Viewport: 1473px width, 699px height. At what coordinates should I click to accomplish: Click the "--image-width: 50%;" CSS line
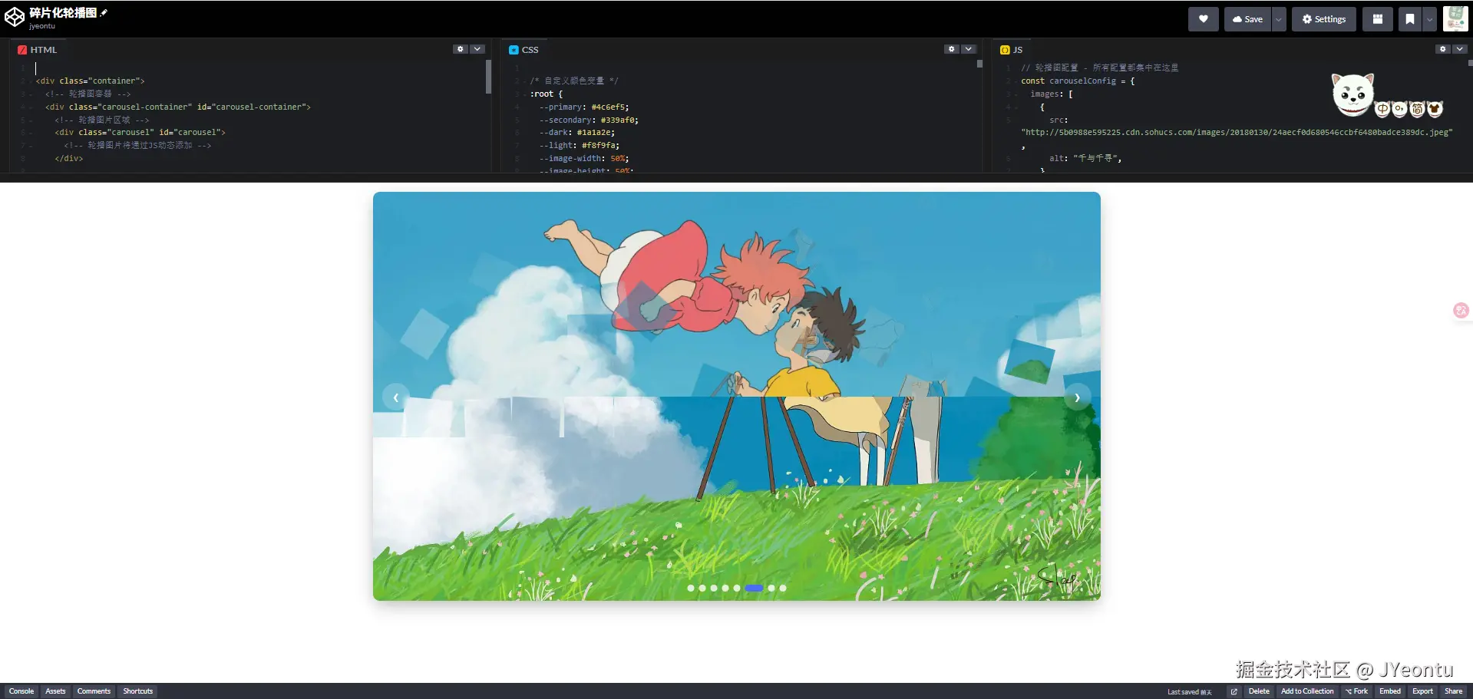click(583, 159)
